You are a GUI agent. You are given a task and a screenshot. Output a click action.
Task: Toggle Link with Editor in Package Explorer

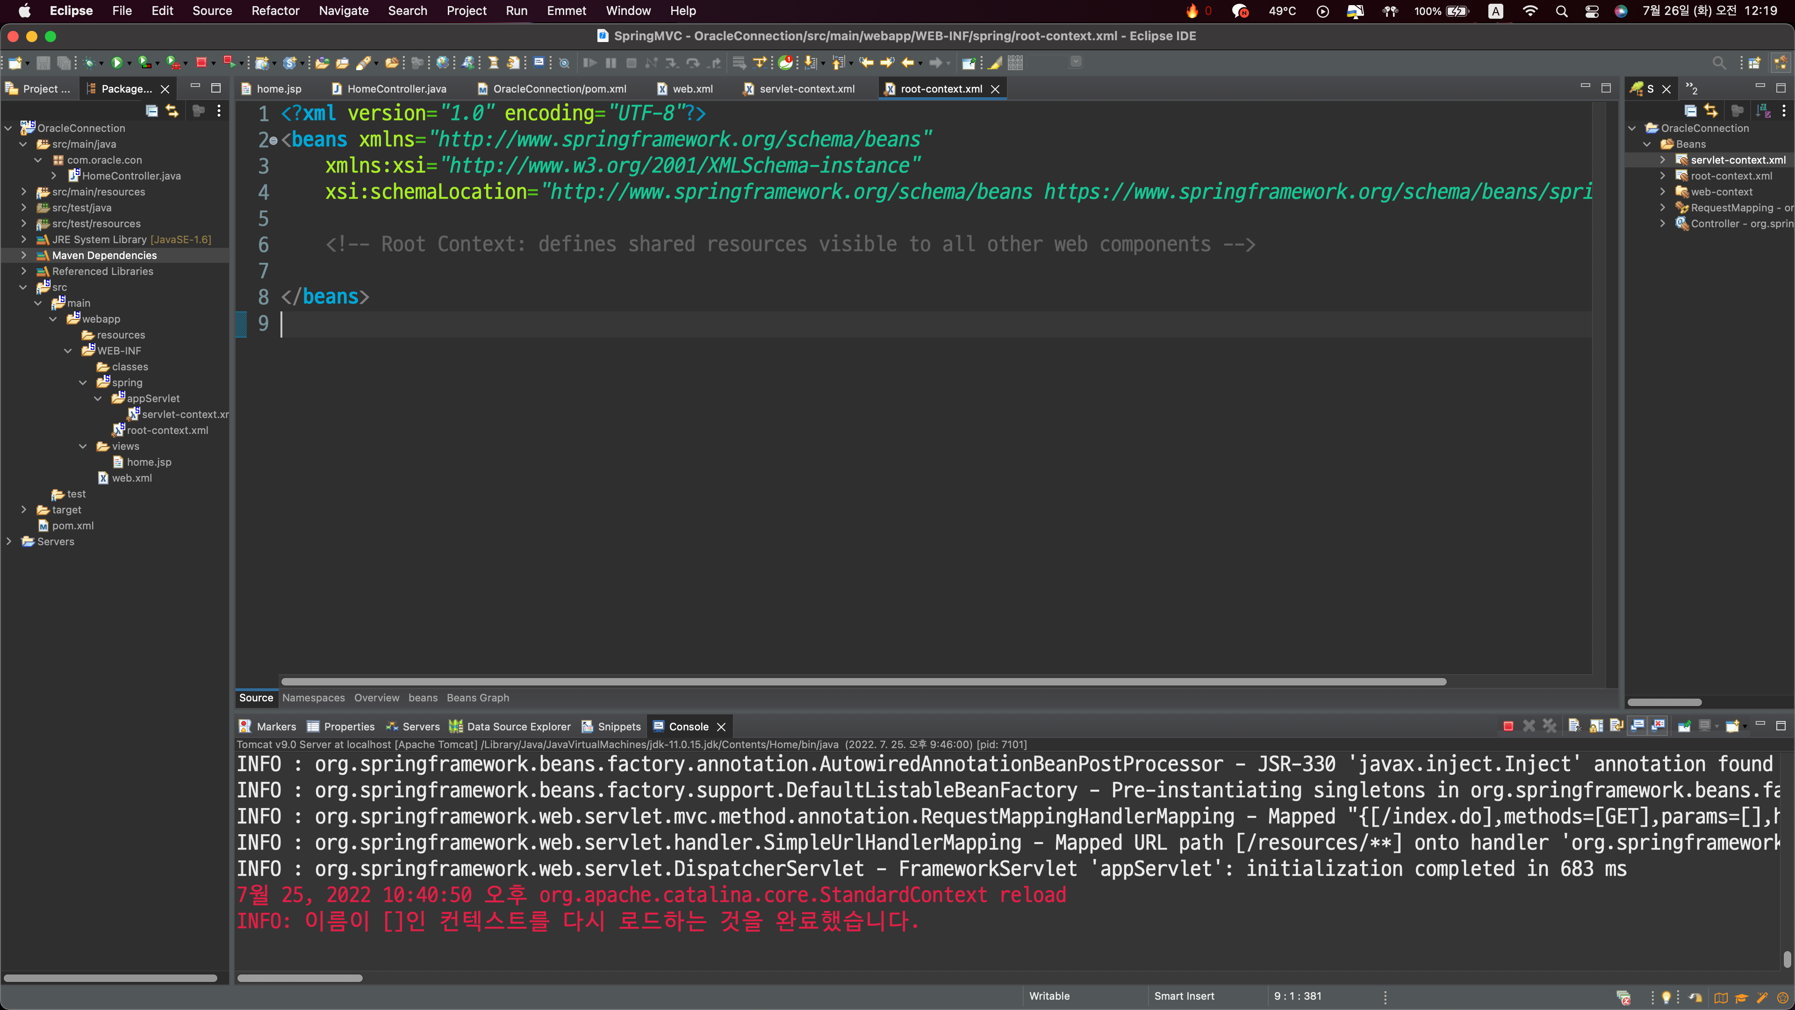172,111
